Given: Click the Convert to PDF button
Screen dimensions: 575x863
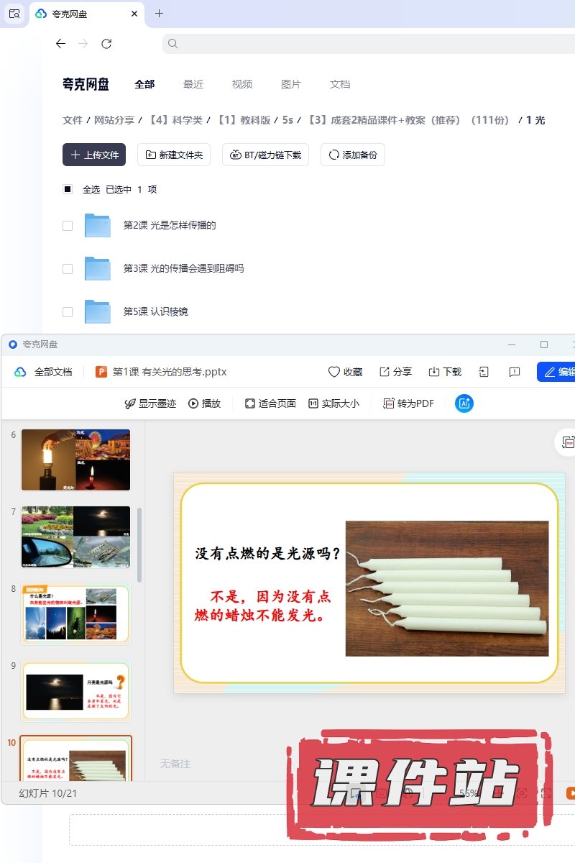Looking at the screenshot, I should [408, 403].
